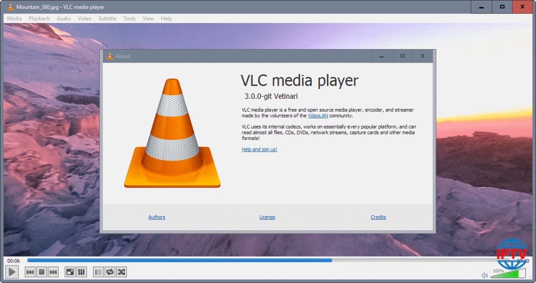Adjust the green volume slider

tap(508, 274)
